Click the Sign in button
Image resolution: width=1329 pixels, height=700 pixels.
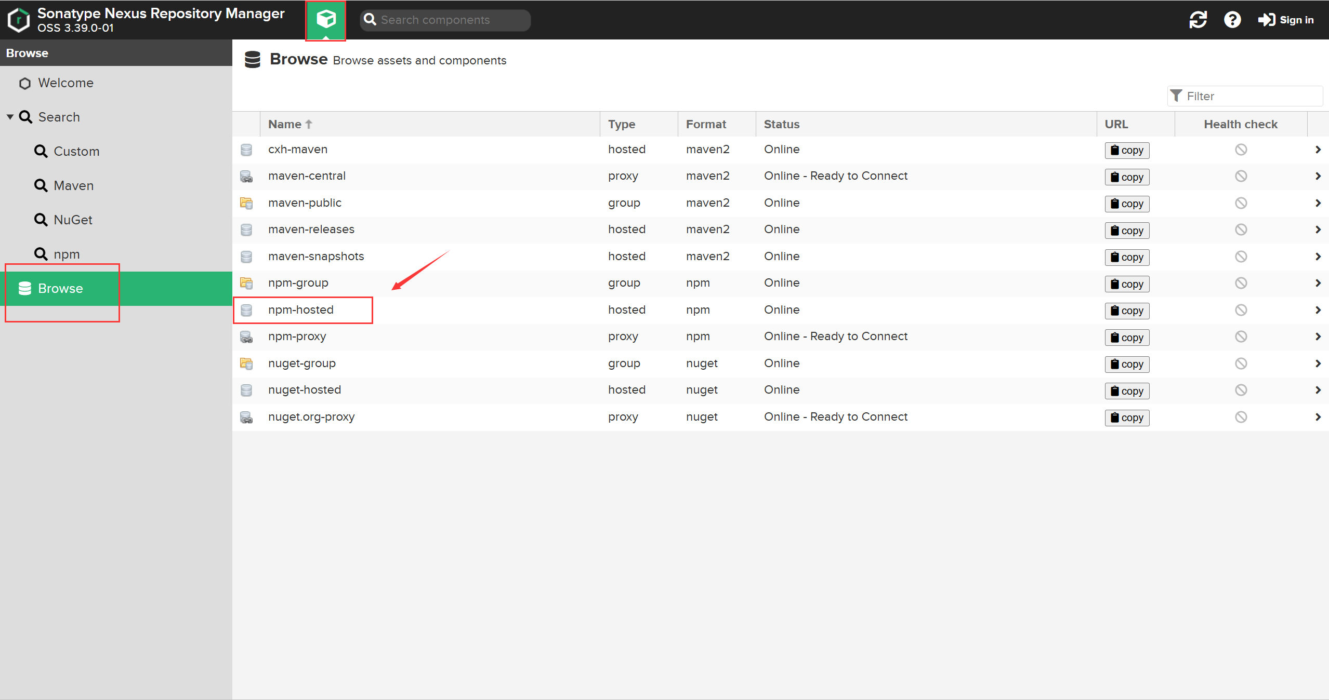[x=1286, y=20]
